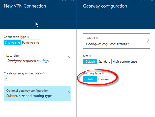Minimize the Gateway configuration blade
155x117 pixels.
135,1
